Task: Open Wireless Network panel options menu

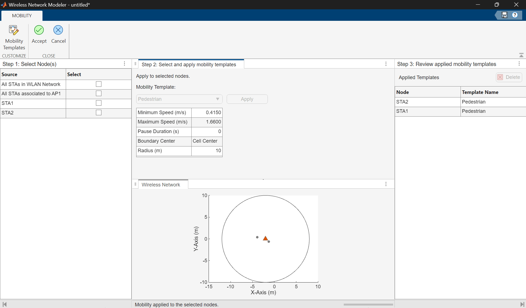Action: [386, 184]
